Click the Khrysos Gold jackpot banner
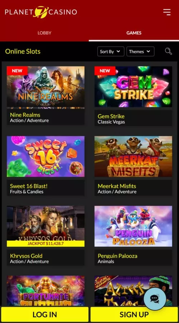Viewport: 179px width, 323px height. (x=45, y=244)
